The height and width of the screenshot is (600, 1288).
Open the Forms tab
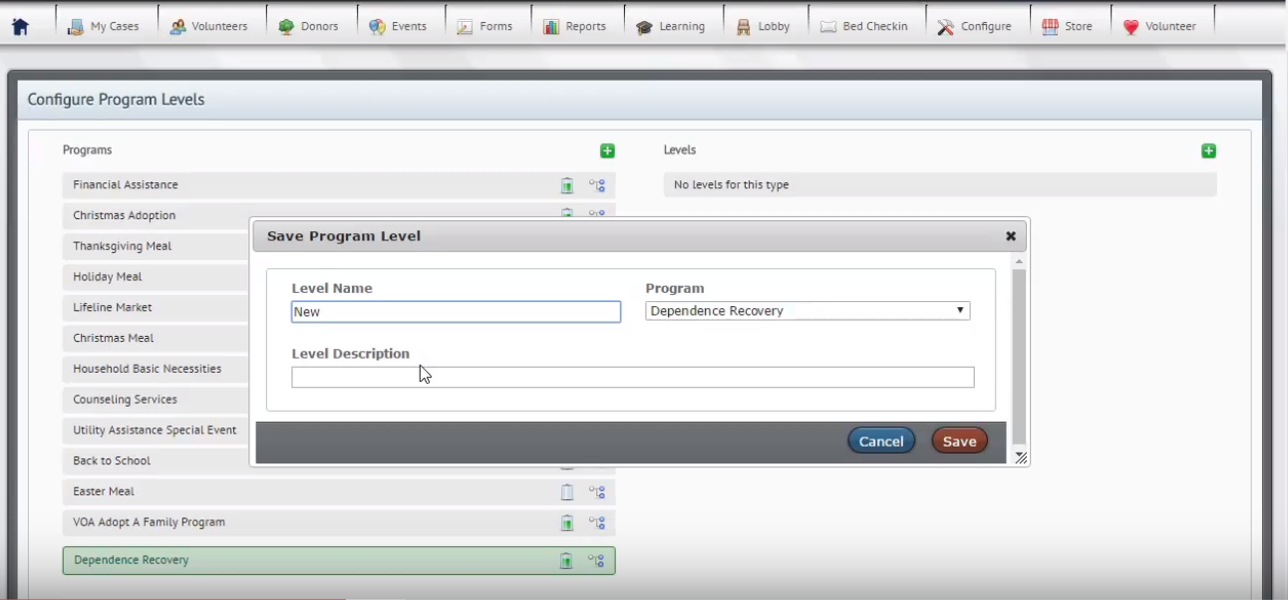(x=484, y=26)
